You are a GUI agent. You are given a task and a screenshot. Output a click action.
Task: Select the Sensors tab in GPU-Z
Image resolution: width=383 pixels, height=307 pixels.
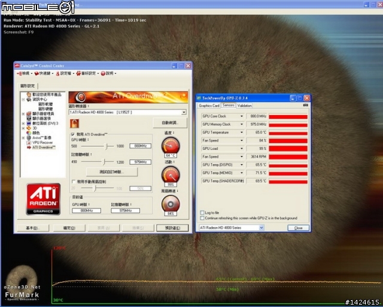point(229,105)
